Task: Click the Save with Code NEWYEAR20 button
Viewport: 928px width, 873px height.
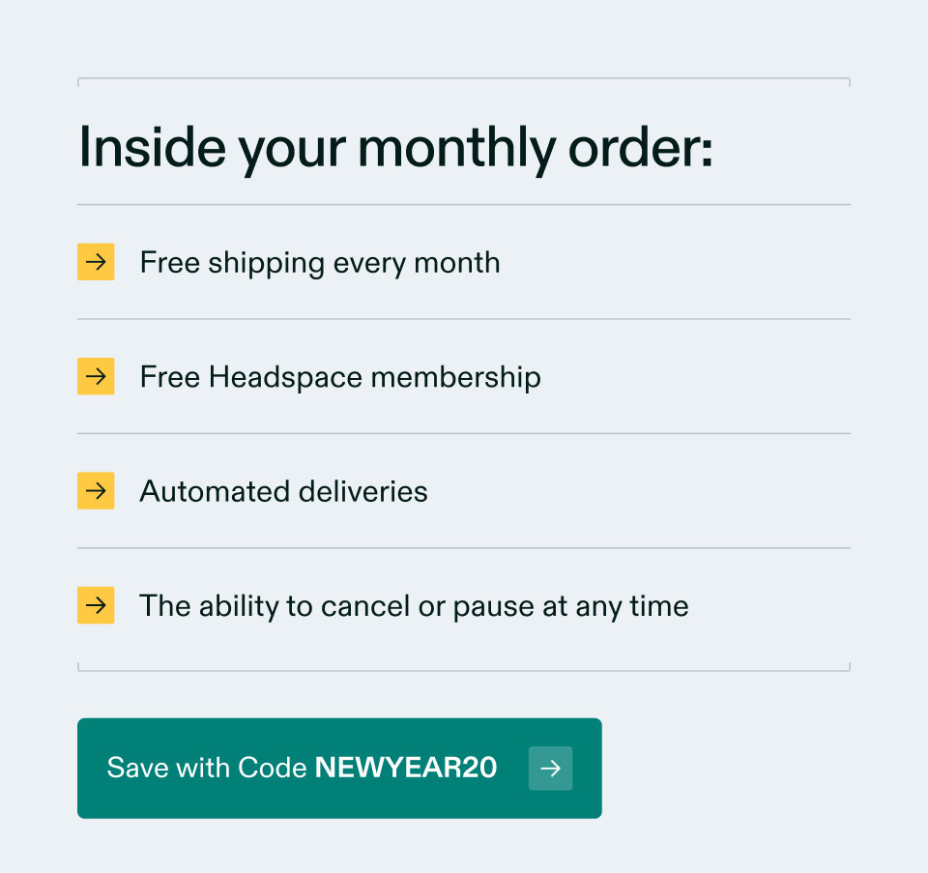Action: coord(339,768)
